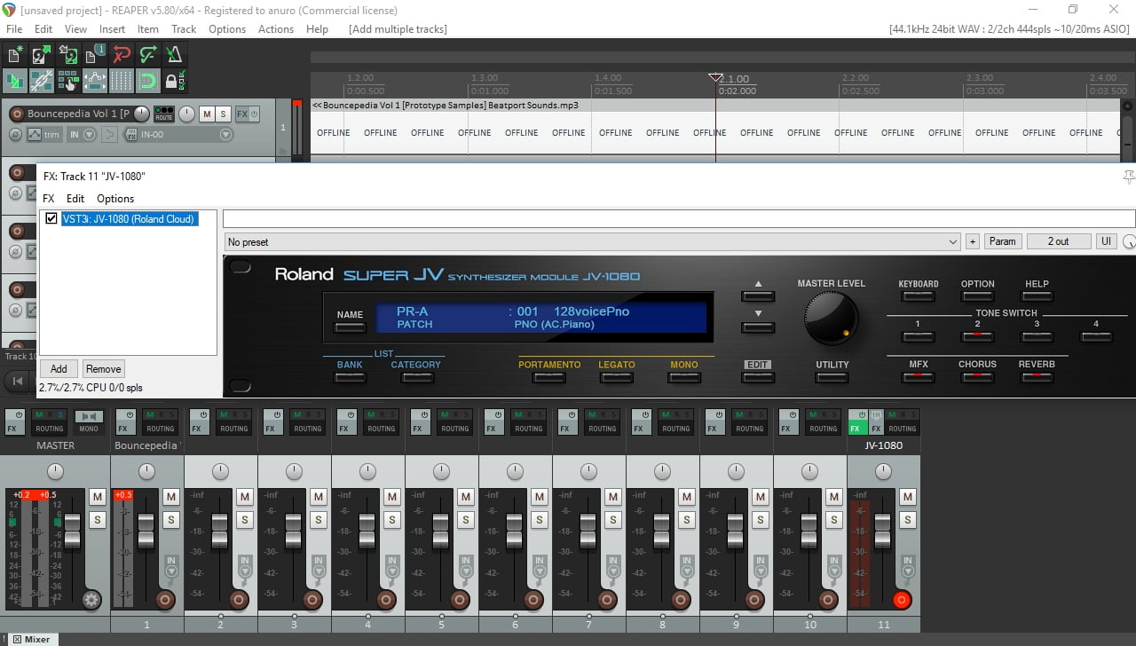Open the Insert menu
Image resolution: width=1136 pixels, height=646 pixels.
112,28
